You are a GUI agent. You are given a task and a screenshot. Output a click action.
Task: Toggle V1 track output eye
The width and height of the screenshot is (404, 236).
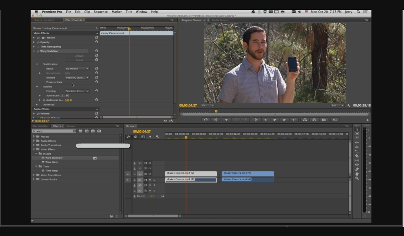pyautogui.click(x=150, y=174)
